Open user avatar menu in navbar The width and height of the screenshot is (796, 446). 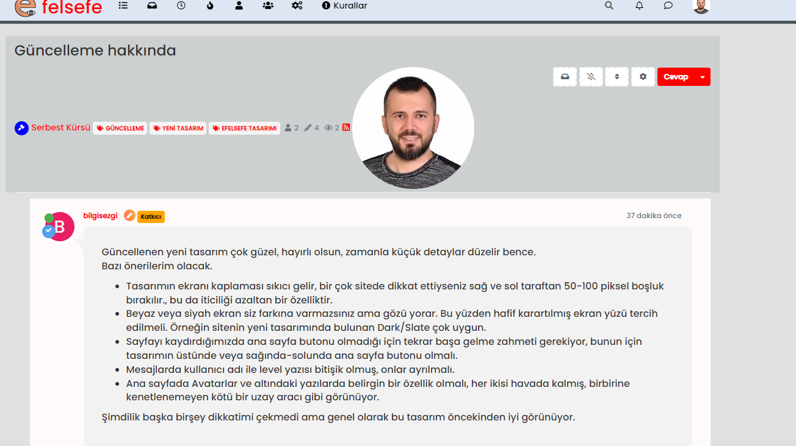(x=701, y=6)
